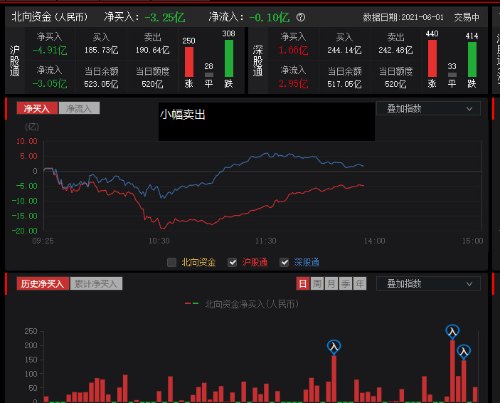
Task: Switch to the 净流入 tab
Action: point(79,108)
